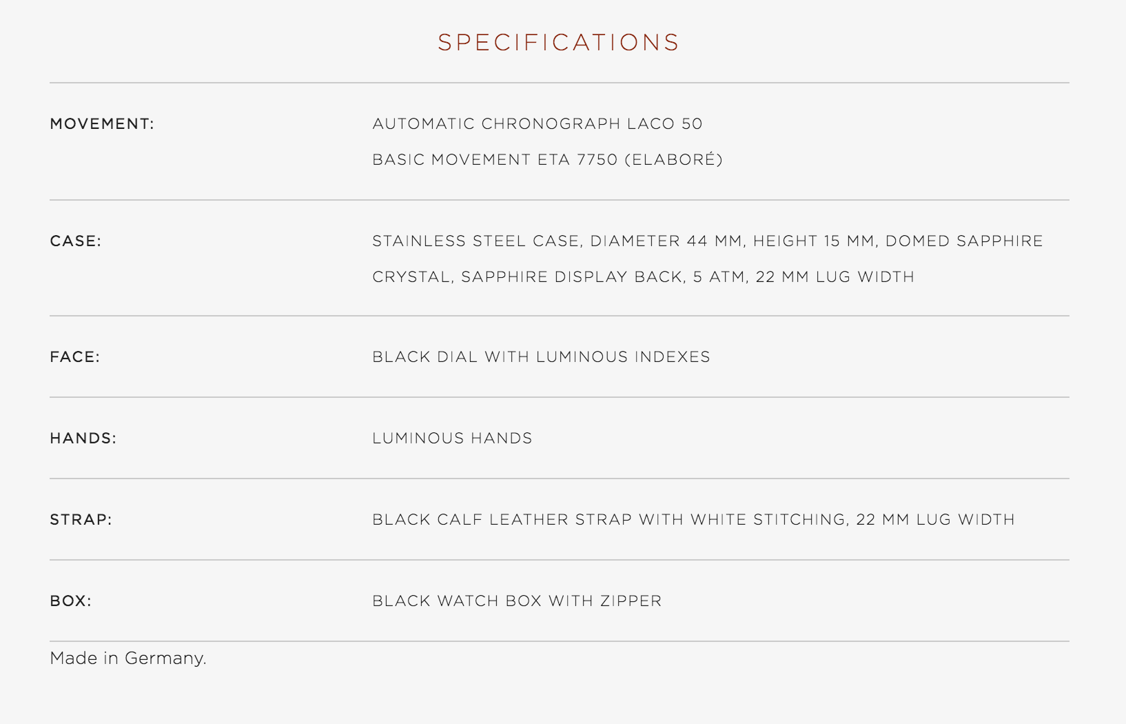Click the Stainless Steel Case description line

click(x=707, y=241)
